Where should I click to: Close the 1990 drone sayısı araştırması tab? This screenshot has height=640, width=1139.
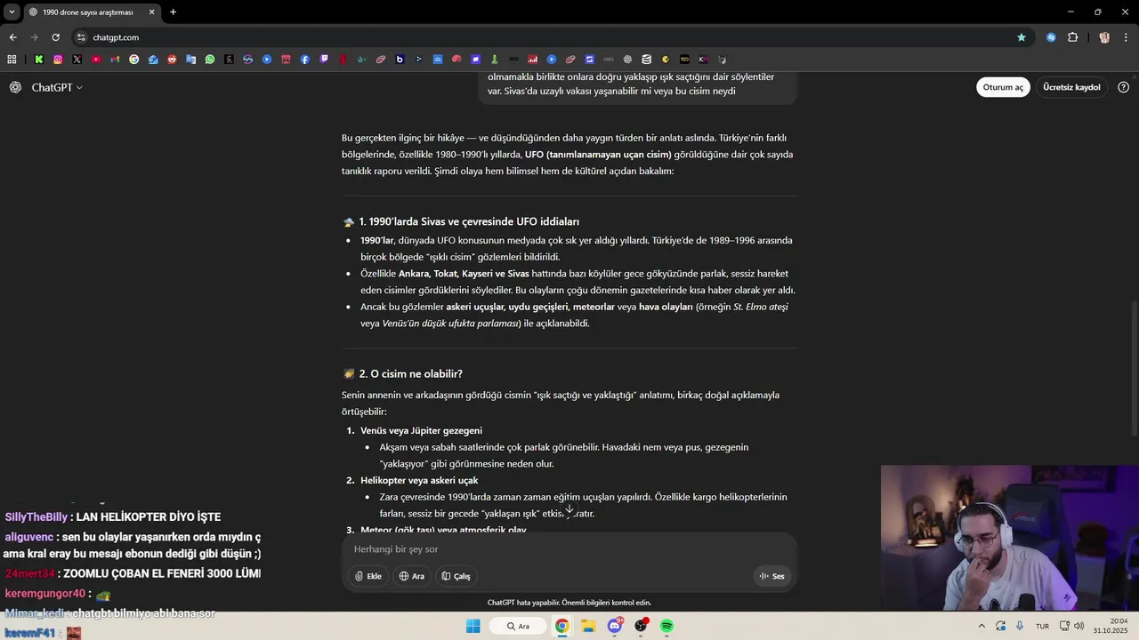coord(151,12)
